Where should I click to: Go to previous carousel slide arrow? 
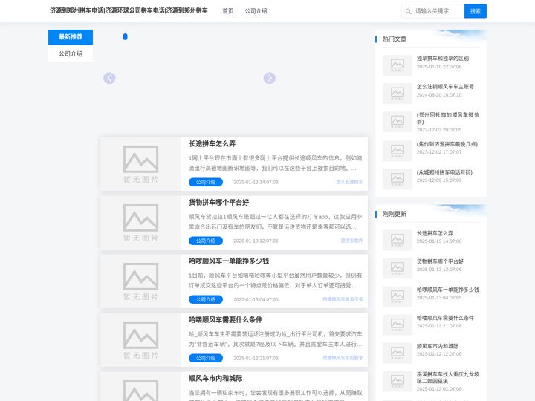click(109, 78)
